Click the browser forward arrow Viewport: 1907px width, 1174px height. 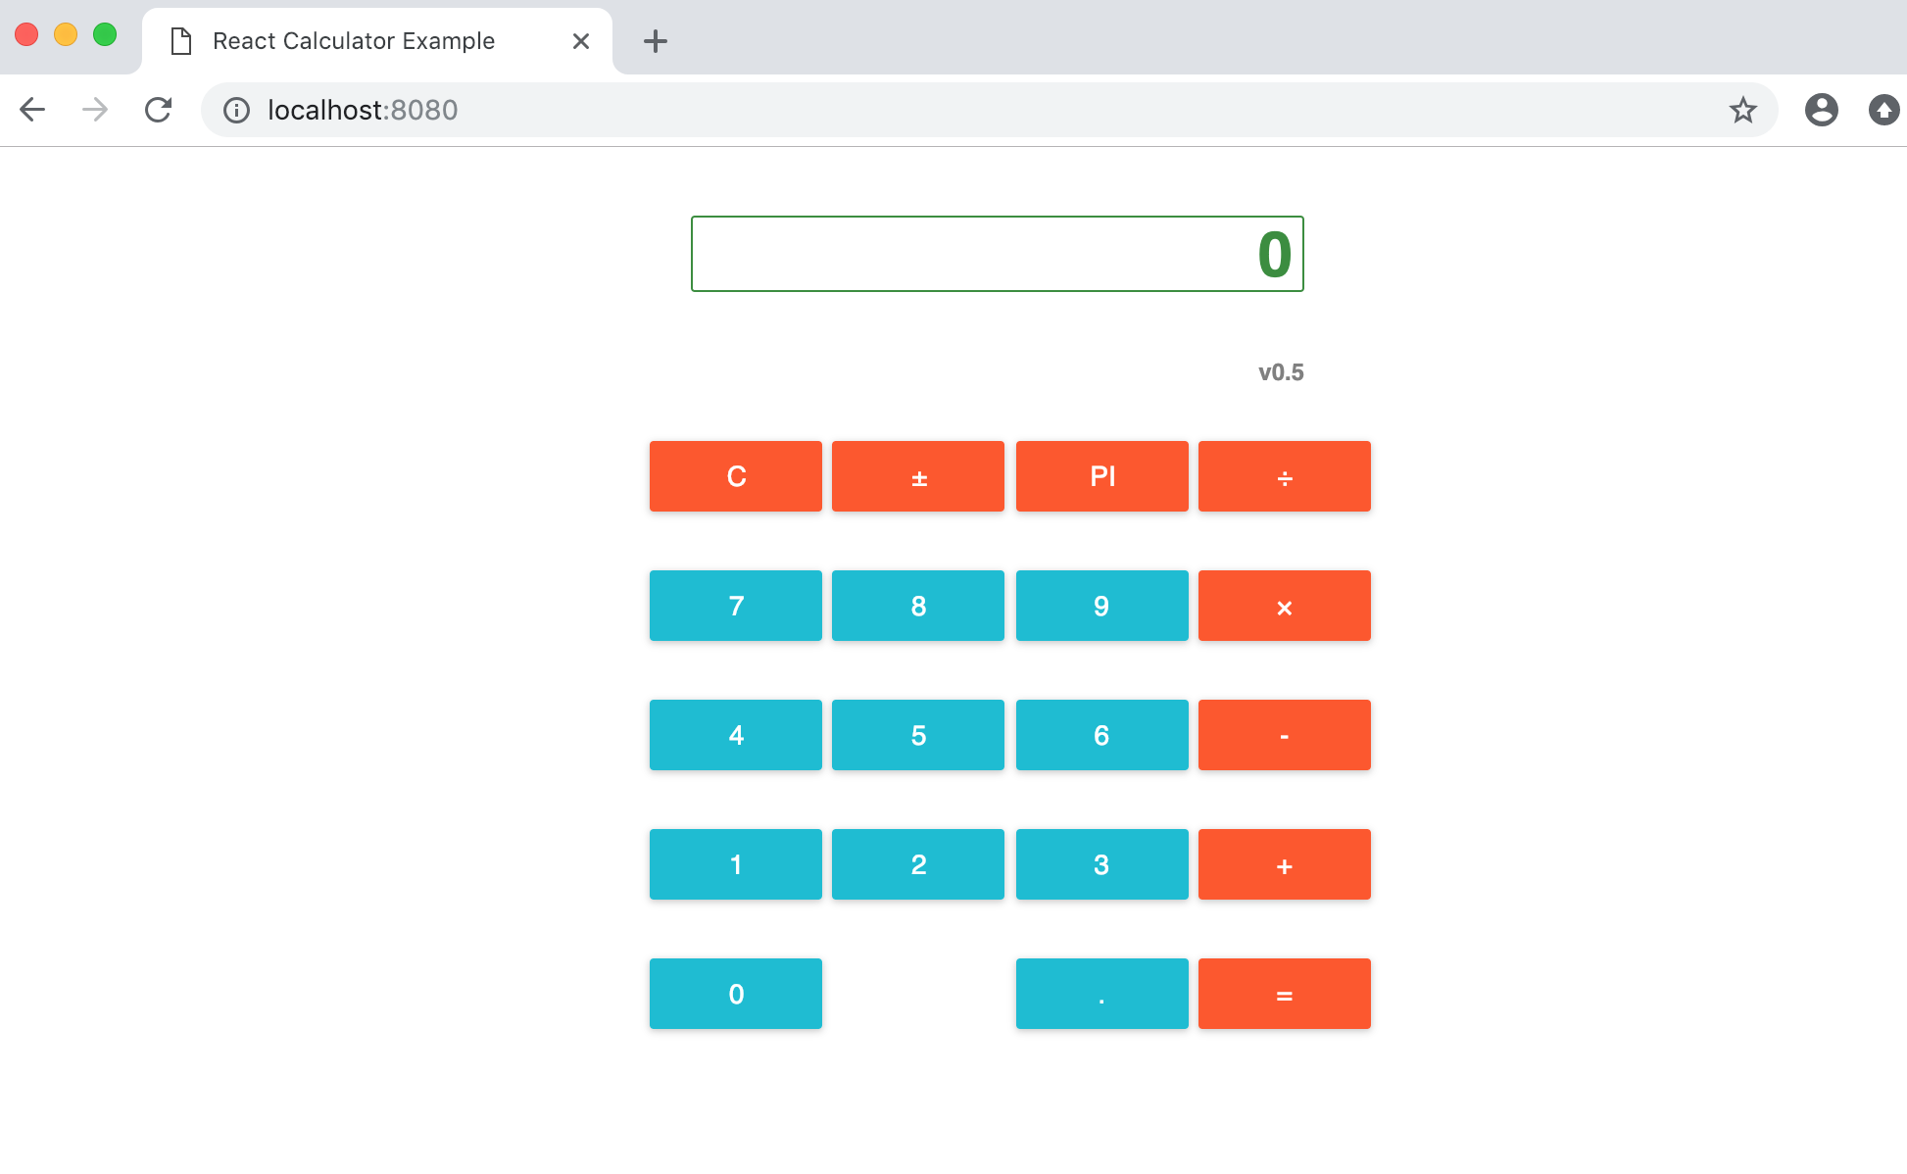click(x=95, y=110)
